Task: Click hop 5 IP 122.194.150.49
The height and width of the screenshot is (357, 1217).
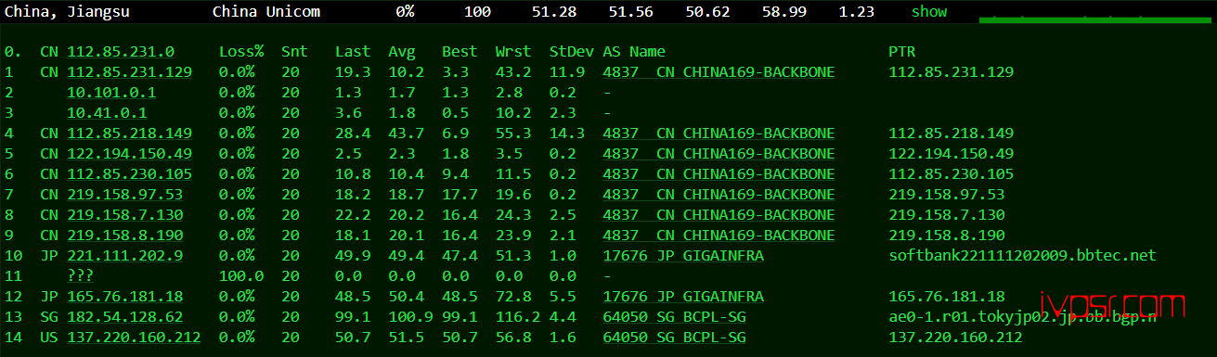Action: pos(130,154)
